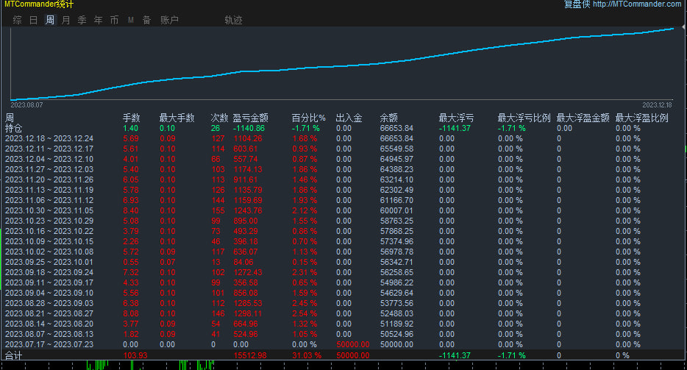Click the 合计 totals row
Viewport: 687px width, 370px height.
(x=343, y=355)
